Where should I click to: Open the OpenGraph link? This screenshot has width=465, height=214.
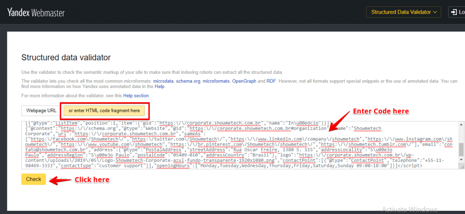click(244, 81)
